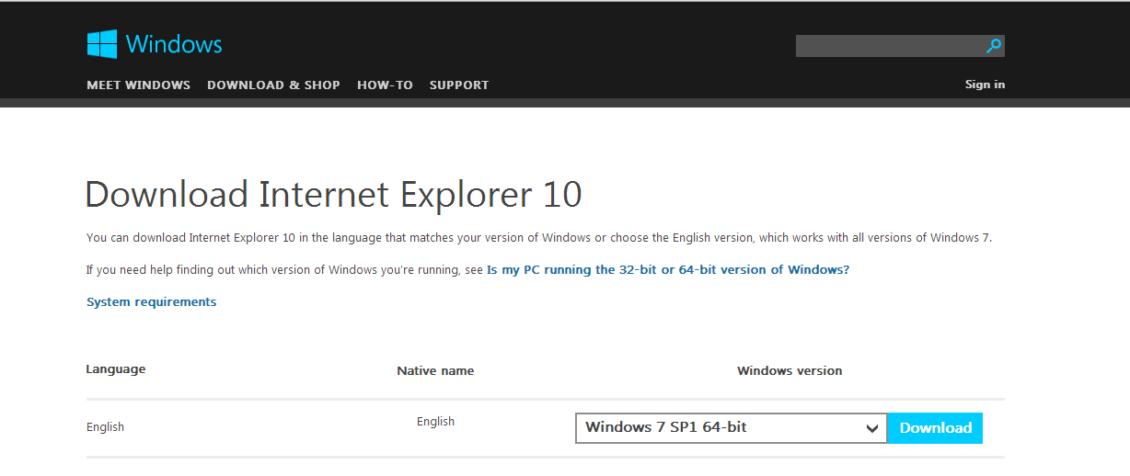Select English under the Native name column

(x=435, y=422)
